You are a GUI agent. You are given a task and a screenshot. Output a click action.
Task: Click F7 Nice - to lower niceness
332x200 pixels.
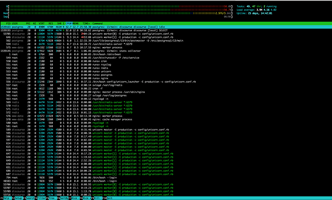(74, 198)
